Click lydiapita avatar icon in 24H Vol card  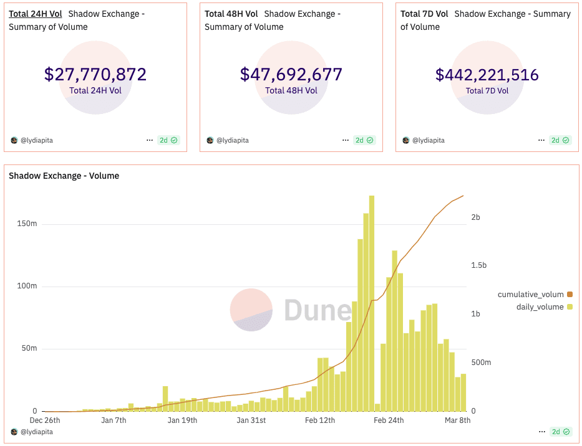14,140
